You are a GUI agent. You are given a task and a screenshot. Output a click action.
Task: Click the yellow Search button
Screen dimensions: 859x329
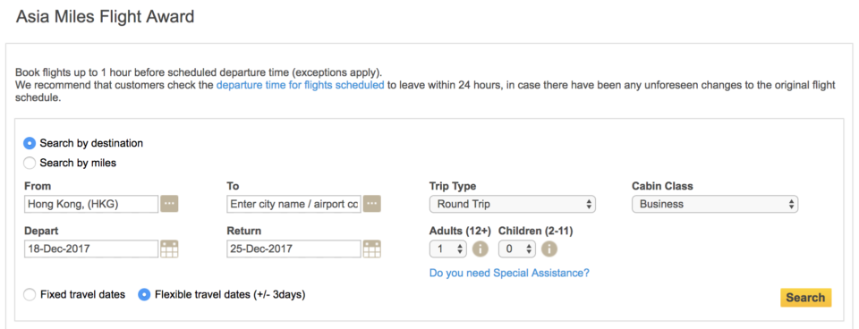(806, 298)
